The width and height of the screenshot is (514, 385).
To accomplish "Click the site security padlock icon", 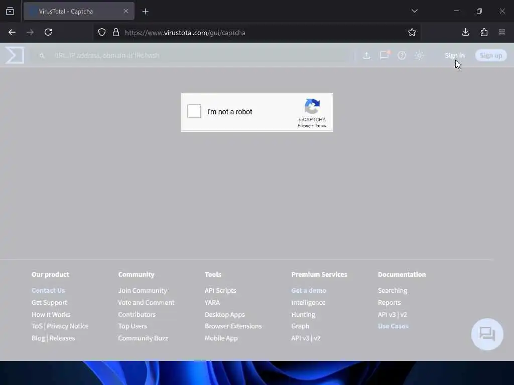I will [116, 32].
